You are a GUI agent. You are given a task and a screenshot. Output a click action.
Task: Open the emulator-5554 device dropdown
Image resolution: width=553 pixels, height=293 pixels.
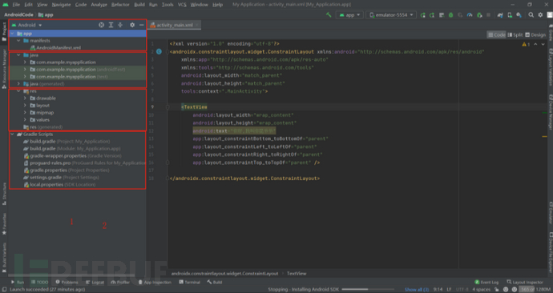pyautogui.click(x=391, y=15)
